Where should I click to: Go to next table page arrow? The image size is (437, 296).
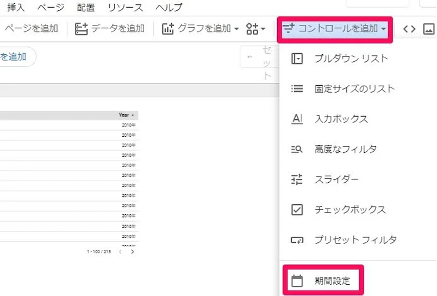[132, 252]
